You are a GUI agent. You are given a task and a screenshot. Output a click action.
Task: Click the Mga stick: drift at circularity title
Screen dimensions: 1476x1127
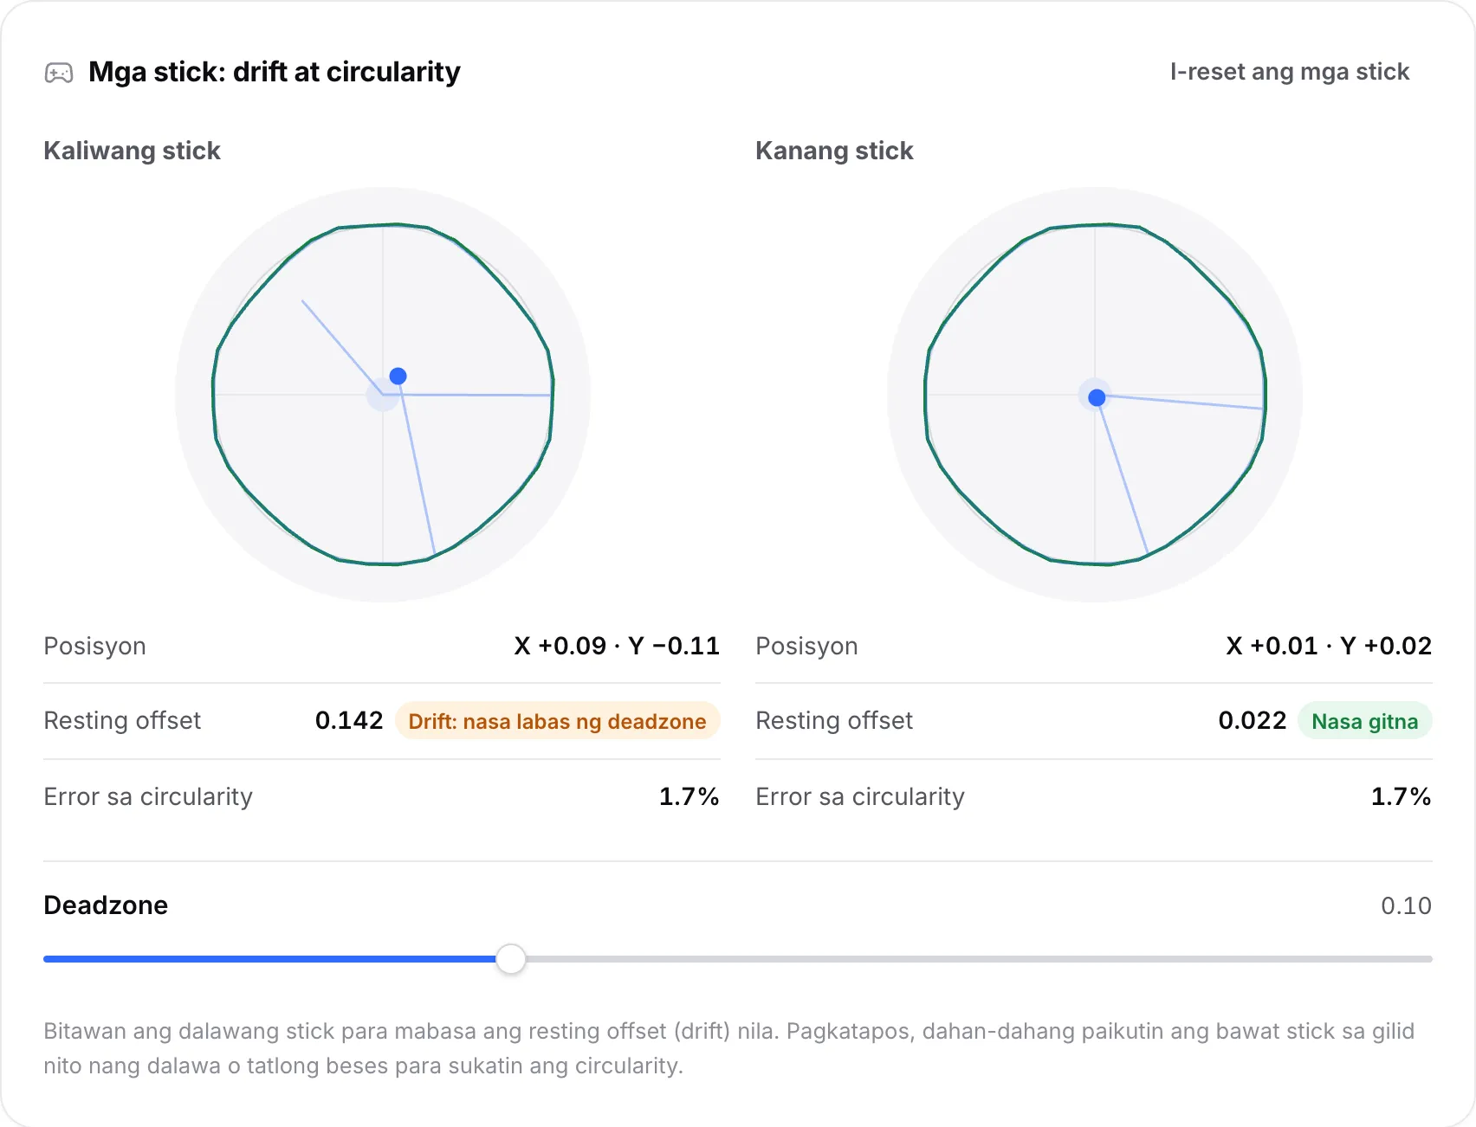coord(274,72)
